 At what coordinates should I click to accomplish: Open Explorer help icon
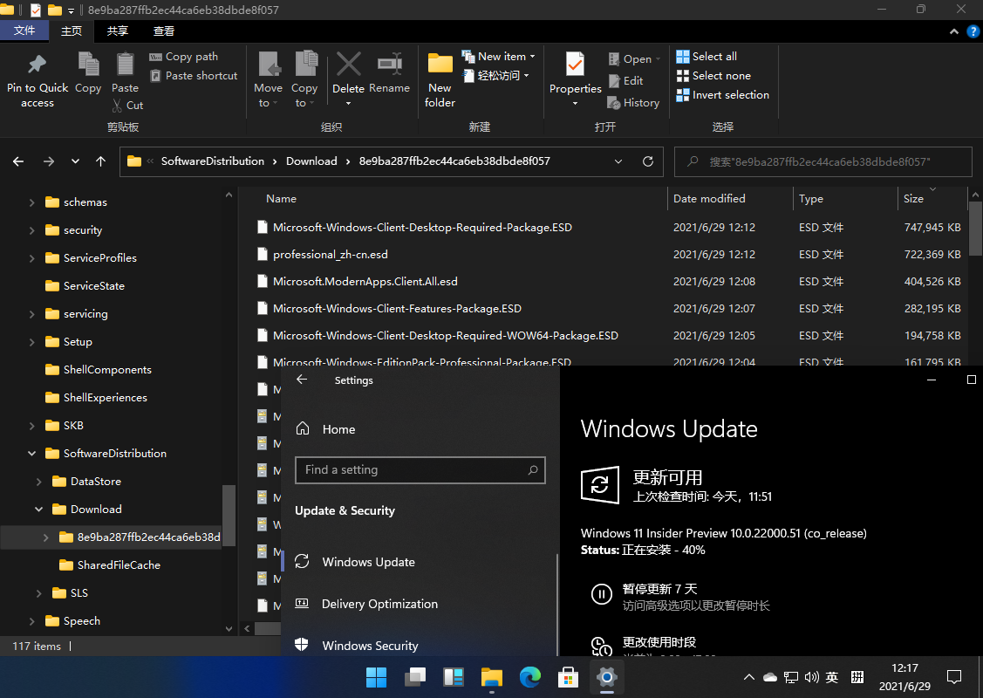coord(973,31)
